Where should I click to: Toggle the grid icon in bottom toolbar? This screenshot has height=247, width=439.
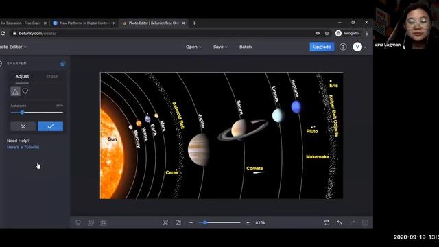[x=104, y=222]
